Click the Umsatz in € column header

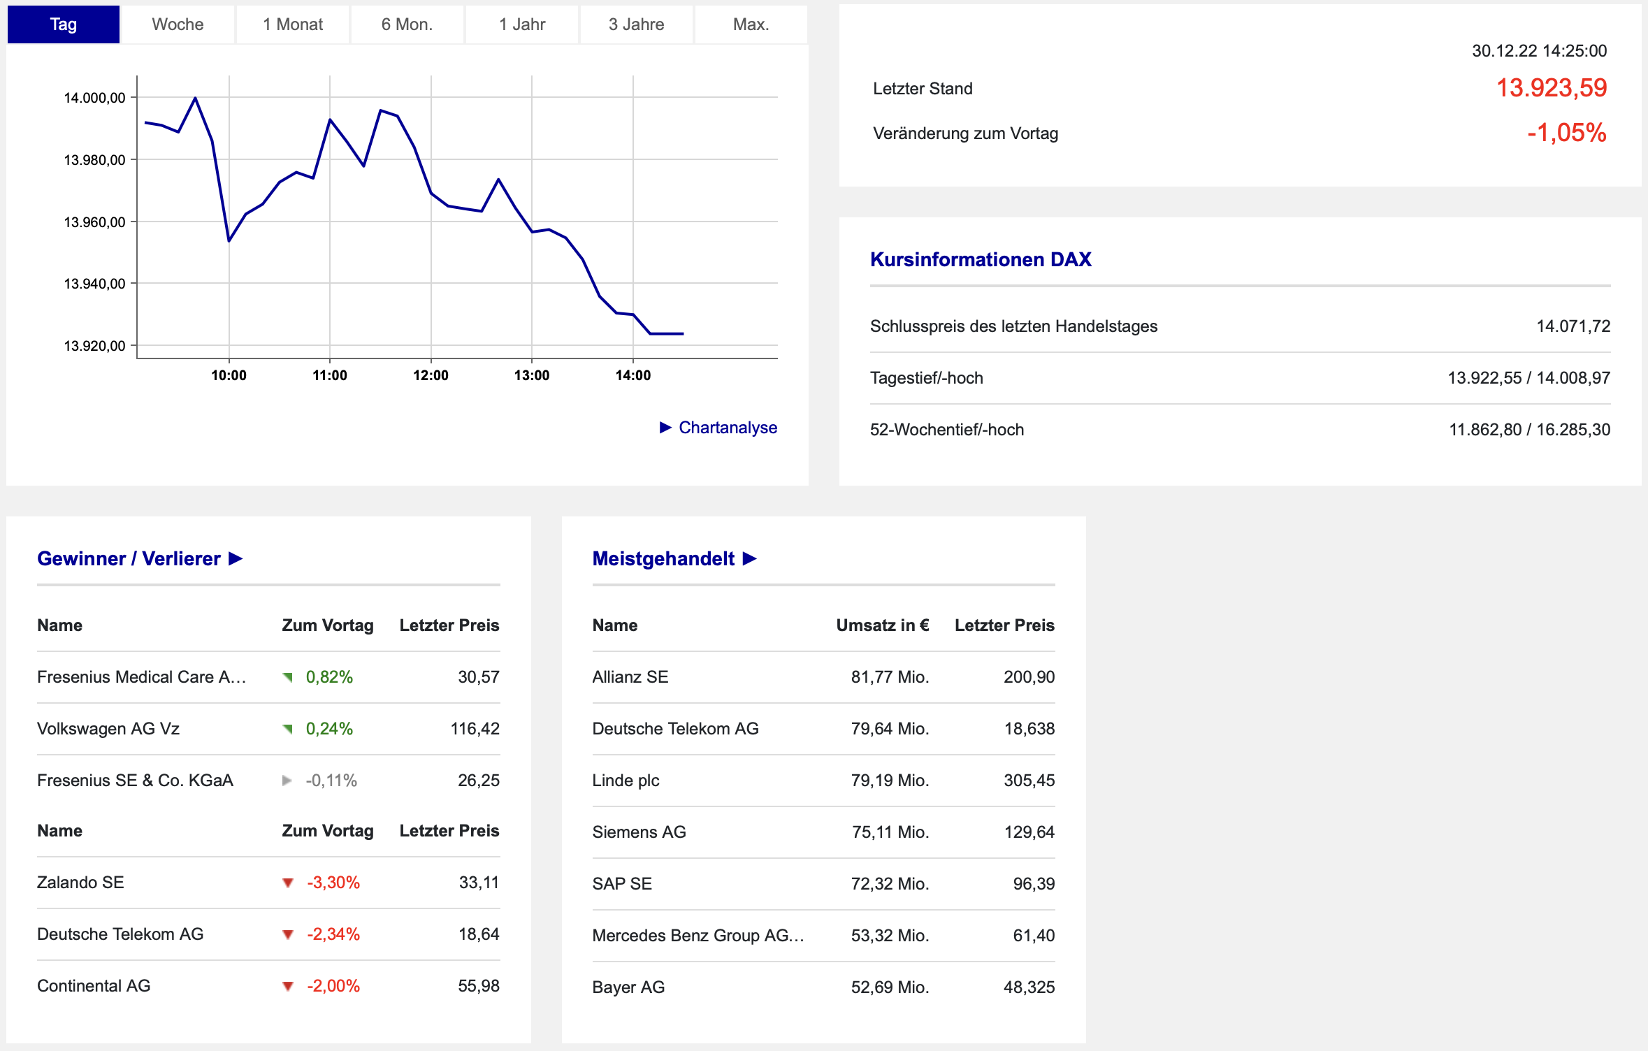tap(883, 625)
